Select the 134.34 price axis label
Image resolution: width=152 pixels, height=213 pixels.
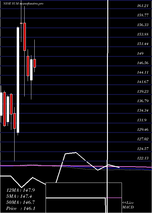point(143,110)
